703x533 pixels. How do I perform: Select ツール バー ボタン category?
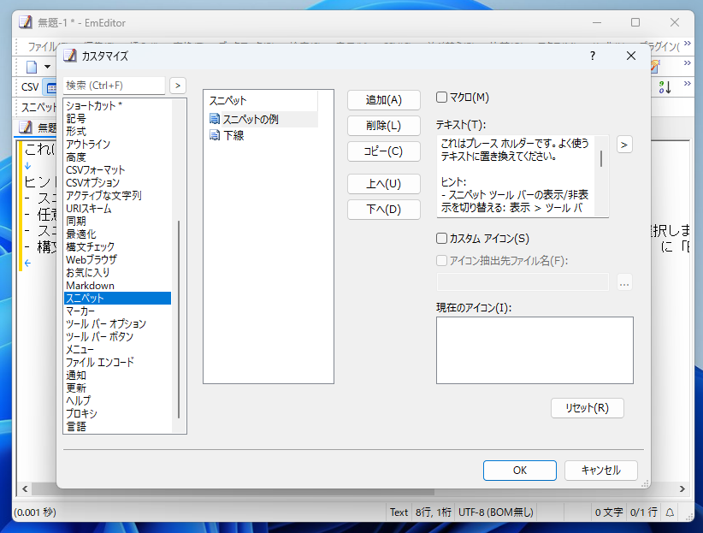[x=117, y=336]
